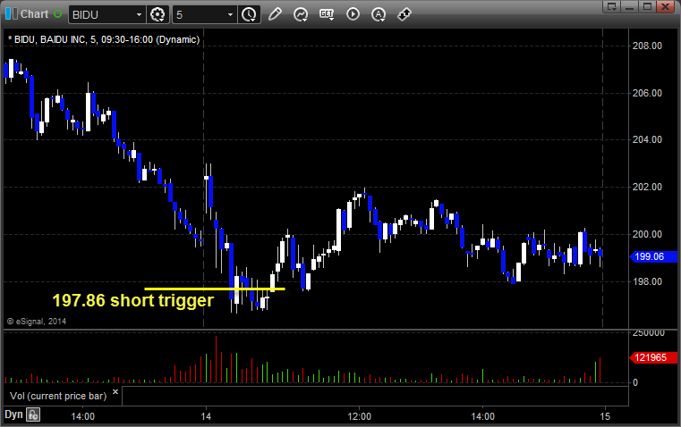Click the 198.00 price axis label
681x427 pixels.
(x=647, y=281)
